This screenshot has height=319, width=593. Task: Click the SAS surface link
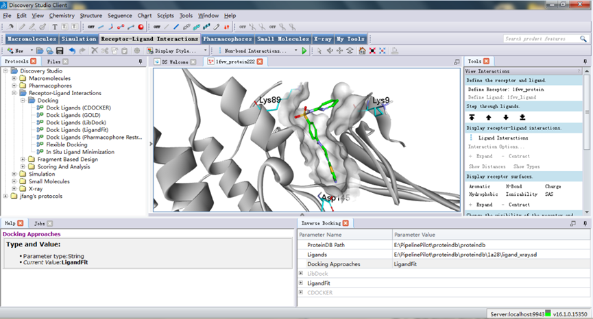pos(548,194)
